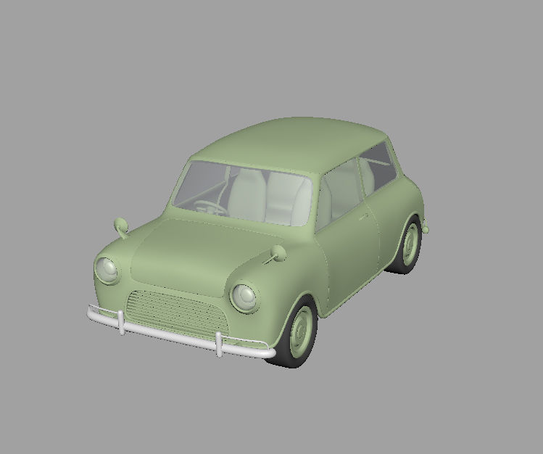543x454 pixels.
Task: Select the fender mirror above the far headlight
Action: pos(121,228)
